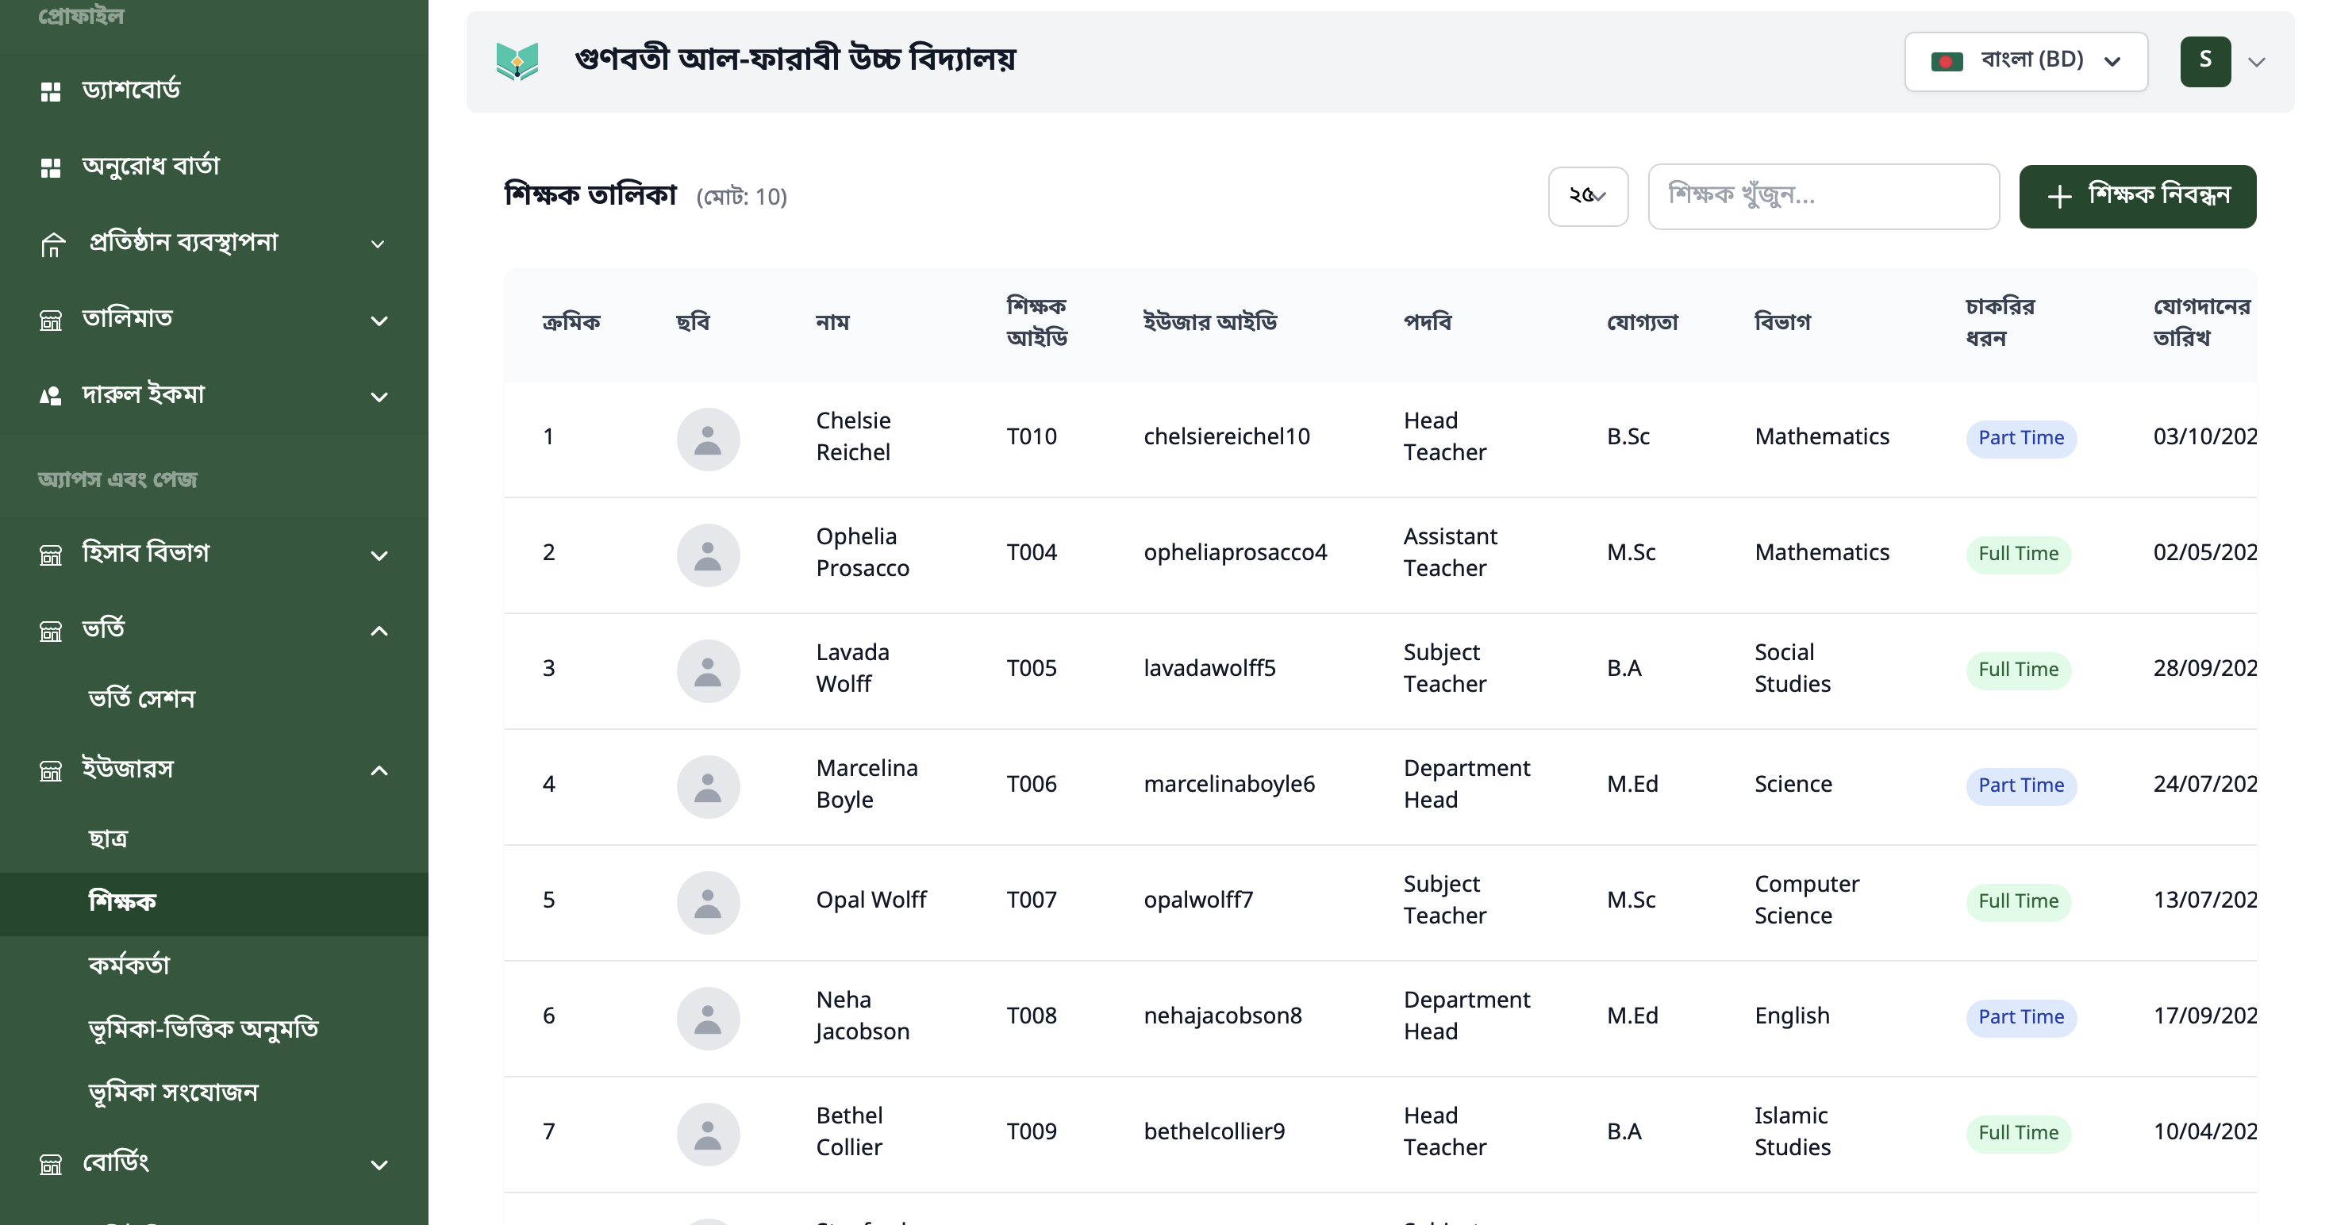
Task: Click the ইউজারস building icon
Action: (51, 770)
